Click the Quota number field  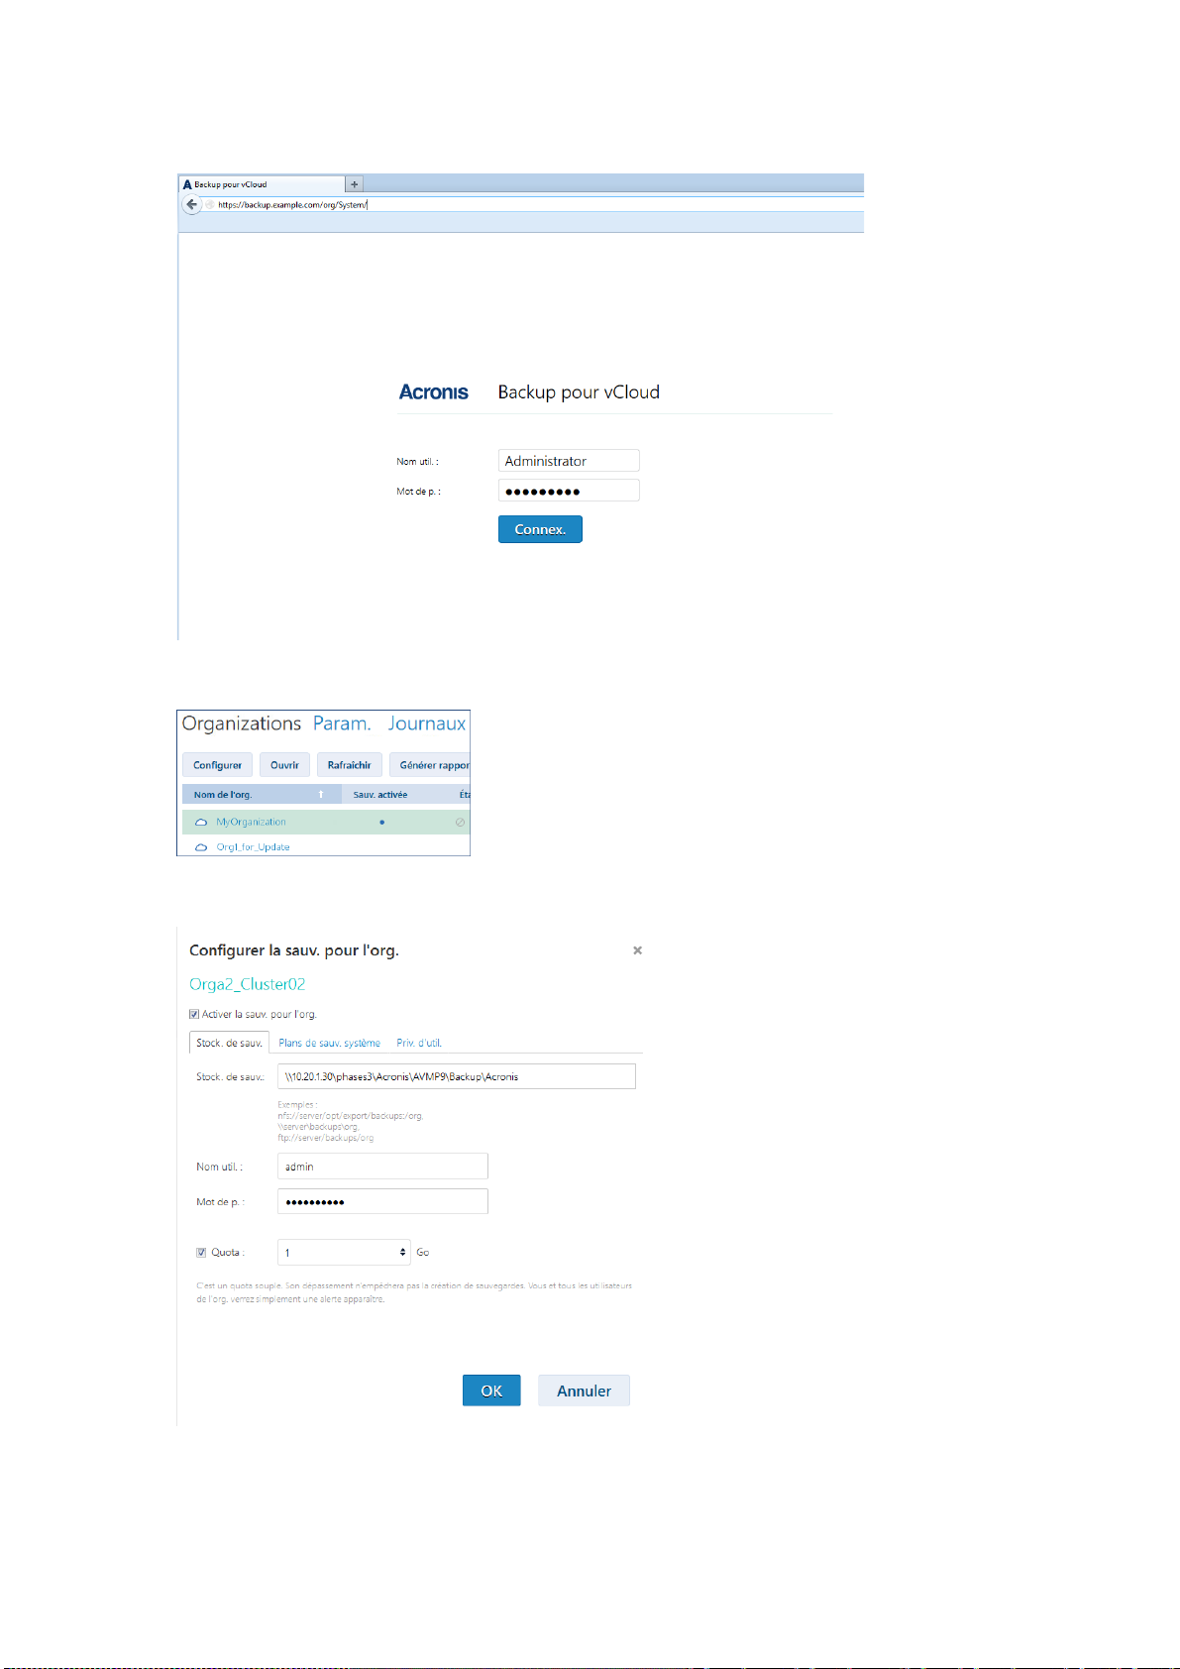coord(344,1253)
